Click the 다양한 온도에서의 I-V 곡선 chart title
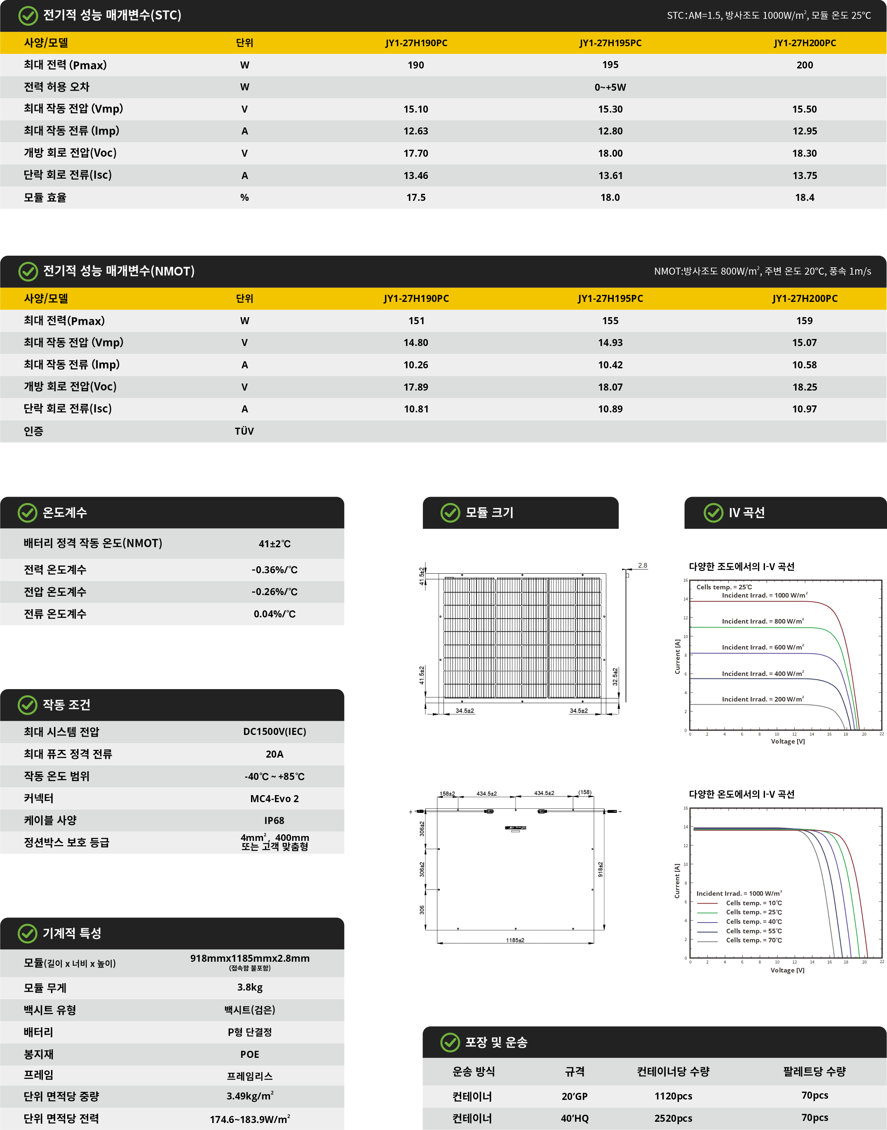The width and height of the screenshot is (887, 1130). [x=742, y=794]
